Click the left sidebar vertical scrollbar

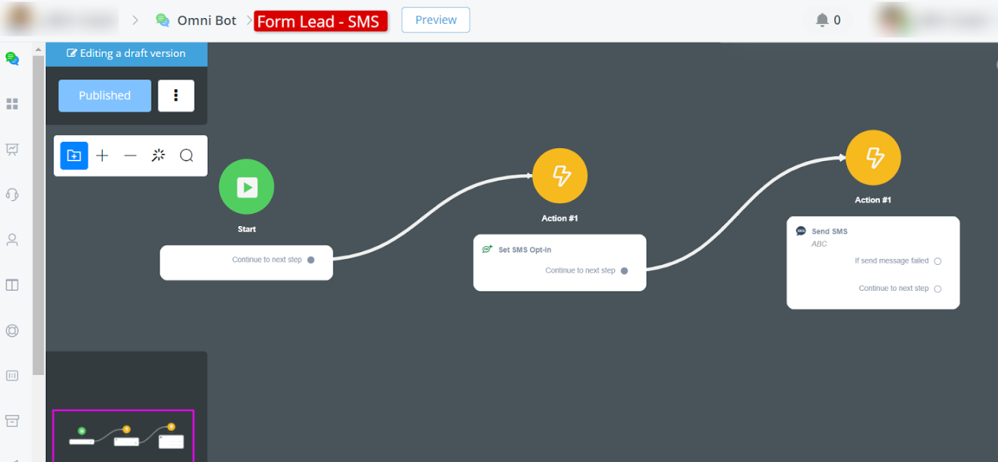pos(38,216)
